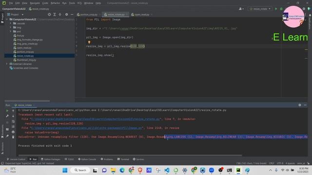The image size is (312, 175).
Task: Click the Windows Start button
Action: point(65,170)
